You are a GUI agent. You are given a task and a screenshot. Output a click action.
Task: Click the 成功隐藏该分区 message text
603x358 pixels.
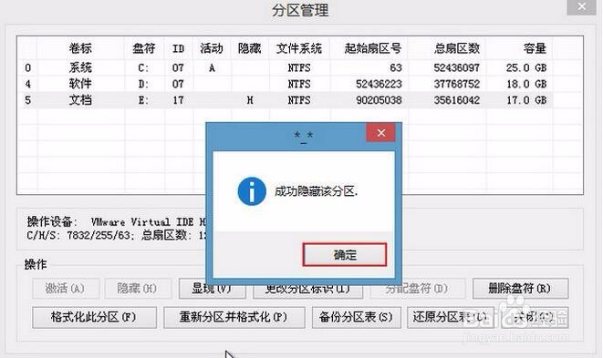317,191
